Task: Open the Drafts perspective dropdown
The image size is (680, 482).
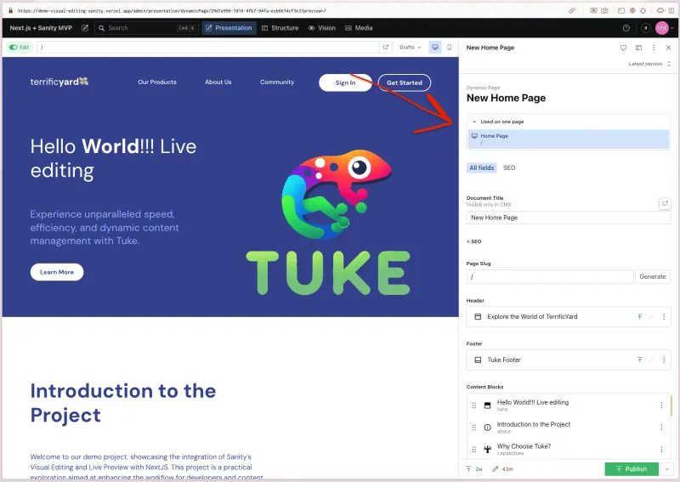Action: tap(411, 48)
